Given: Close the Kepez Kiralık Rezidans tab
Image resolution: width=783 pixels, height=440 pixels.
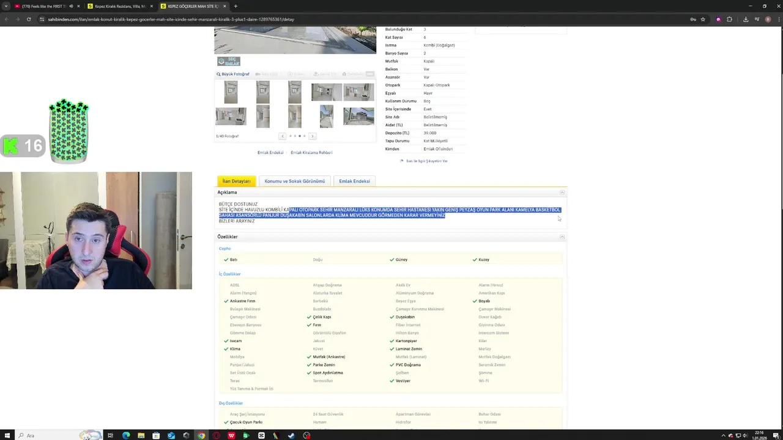Looking at the screenshot, I should 151,6.
